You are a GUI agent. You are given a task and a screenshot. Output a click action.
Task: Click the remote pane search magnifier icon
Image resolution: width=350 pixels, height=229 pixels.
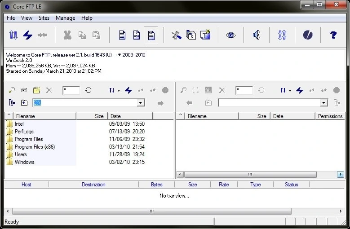click(183, 90)
